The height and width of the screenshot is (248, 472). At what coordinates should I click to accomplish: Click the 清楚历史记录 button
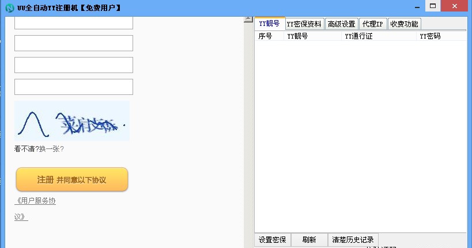pyautogui.click(x=353, y=239)
